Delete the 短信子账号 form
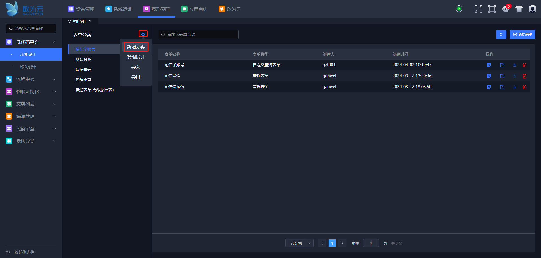 tap(524, 65)
